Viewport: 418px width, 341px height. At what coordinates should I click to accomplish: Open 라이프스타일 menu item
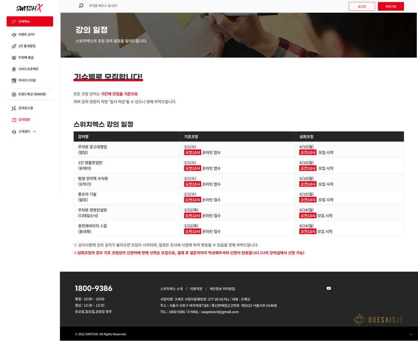tap(27, 80)
